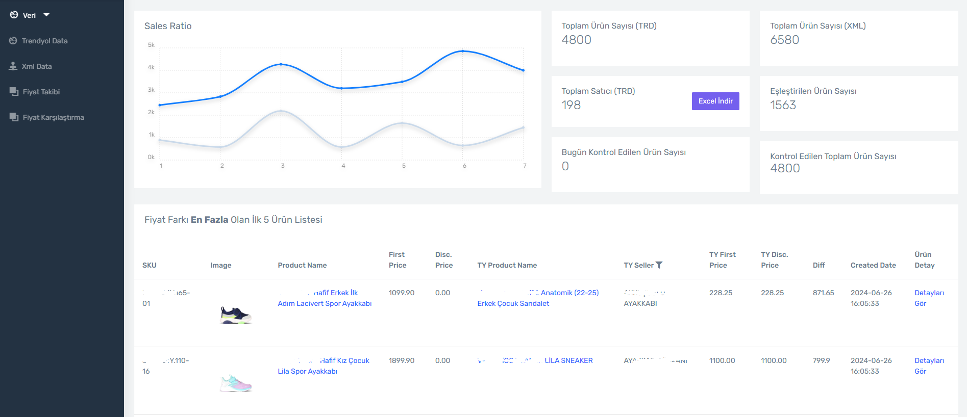Click the Veri dashboard icon in sidebar

click(x=14, y=15)
